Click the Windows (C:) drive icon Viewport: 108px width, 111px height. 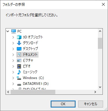pyautogui.click(x=19, y=78)
